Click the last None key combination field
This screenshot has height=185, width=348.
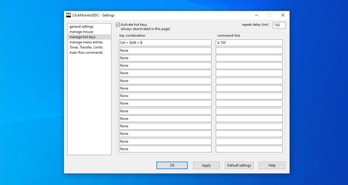[x=165, y=149]
